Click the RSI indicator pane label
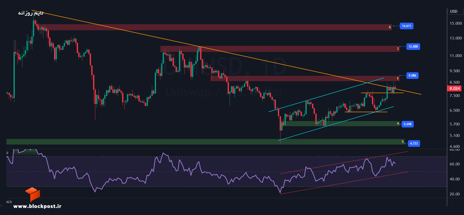 (7, 153)
